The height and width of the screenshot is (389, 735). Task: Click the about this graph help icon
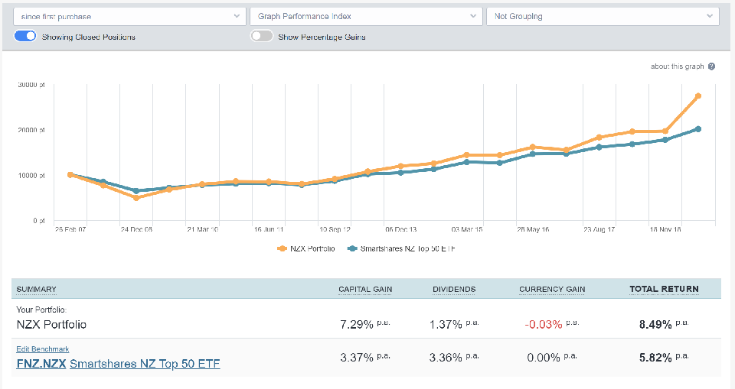(x=712, y=66)
